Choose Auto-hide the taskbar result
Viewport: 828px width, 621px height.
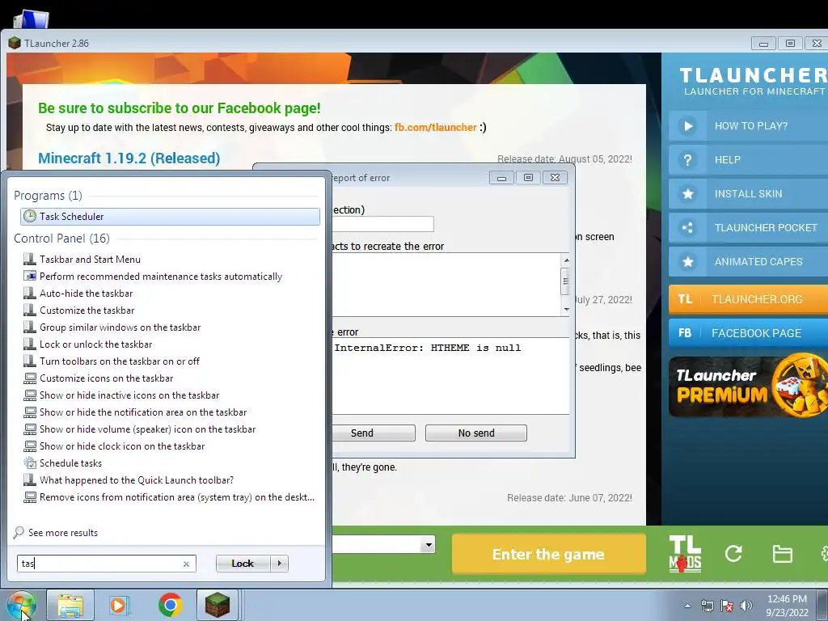coord(86,293)
